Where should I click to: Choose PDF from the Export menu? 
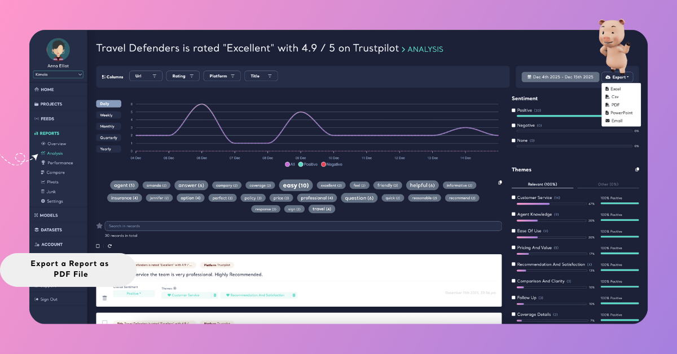point(612,105)
